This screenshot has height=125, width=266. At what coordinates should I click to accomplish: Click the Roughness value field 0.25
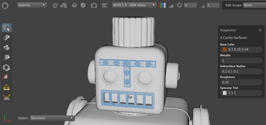tap(241, 82)
